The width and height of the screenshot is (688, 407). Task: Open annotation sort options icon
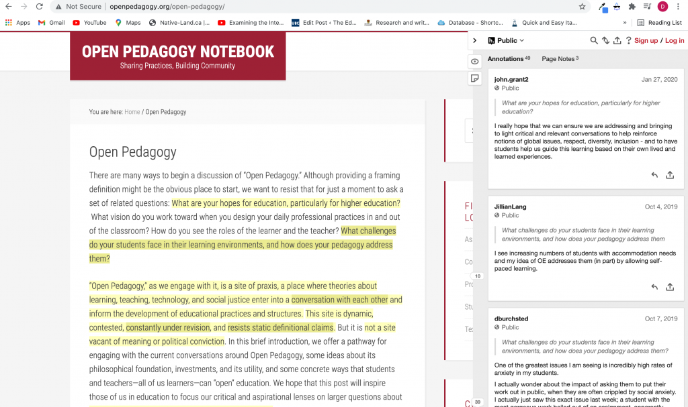(605, 40)
